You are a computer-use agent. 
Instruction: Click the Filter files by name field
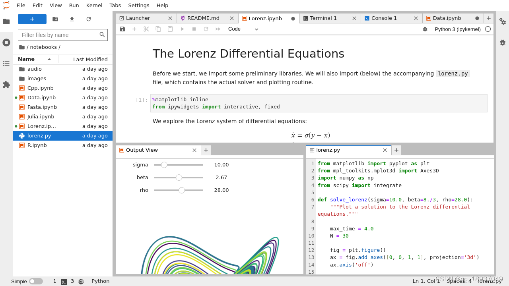(x=63, y=35)
